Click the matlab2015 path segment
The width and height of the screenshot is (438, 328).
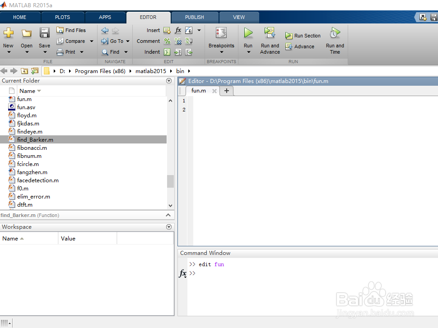tap(150, 71)
